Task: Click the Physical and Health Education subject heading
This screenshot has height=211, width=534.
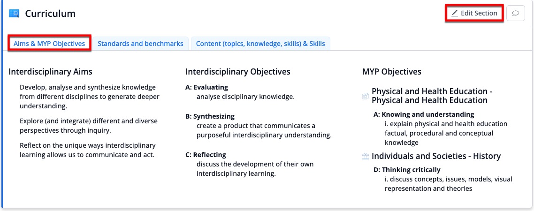Action: point(429,96)
